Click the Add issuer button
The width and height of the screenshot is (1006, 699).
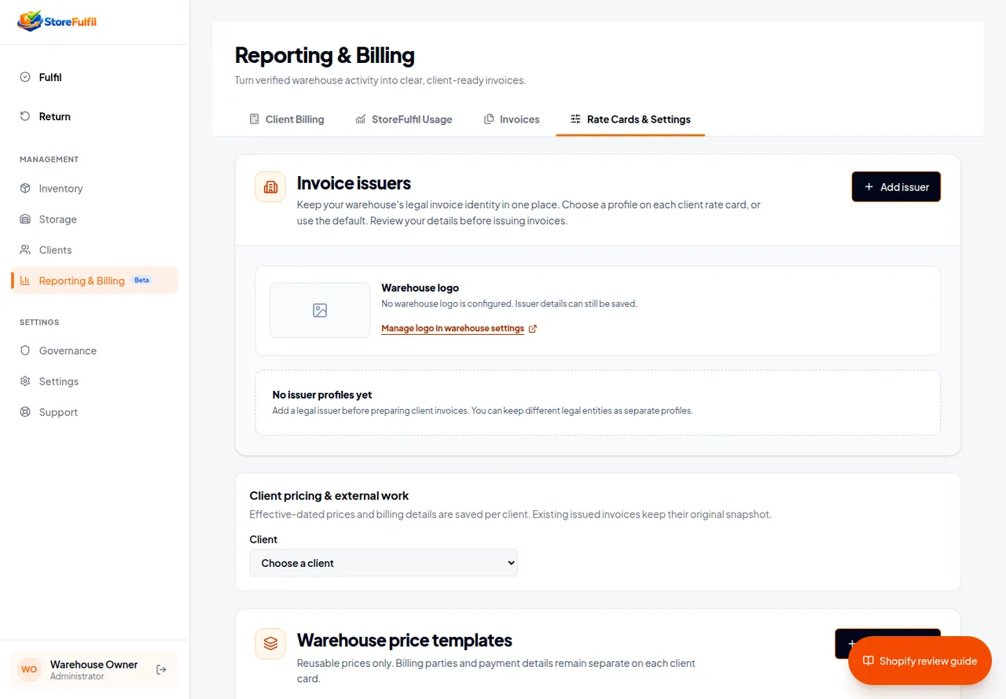point(896,187)
